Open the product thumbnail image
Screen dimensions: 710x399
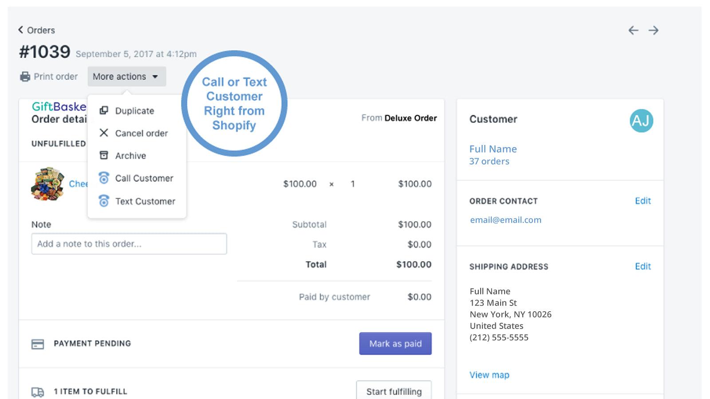click(x=47, y=184)
